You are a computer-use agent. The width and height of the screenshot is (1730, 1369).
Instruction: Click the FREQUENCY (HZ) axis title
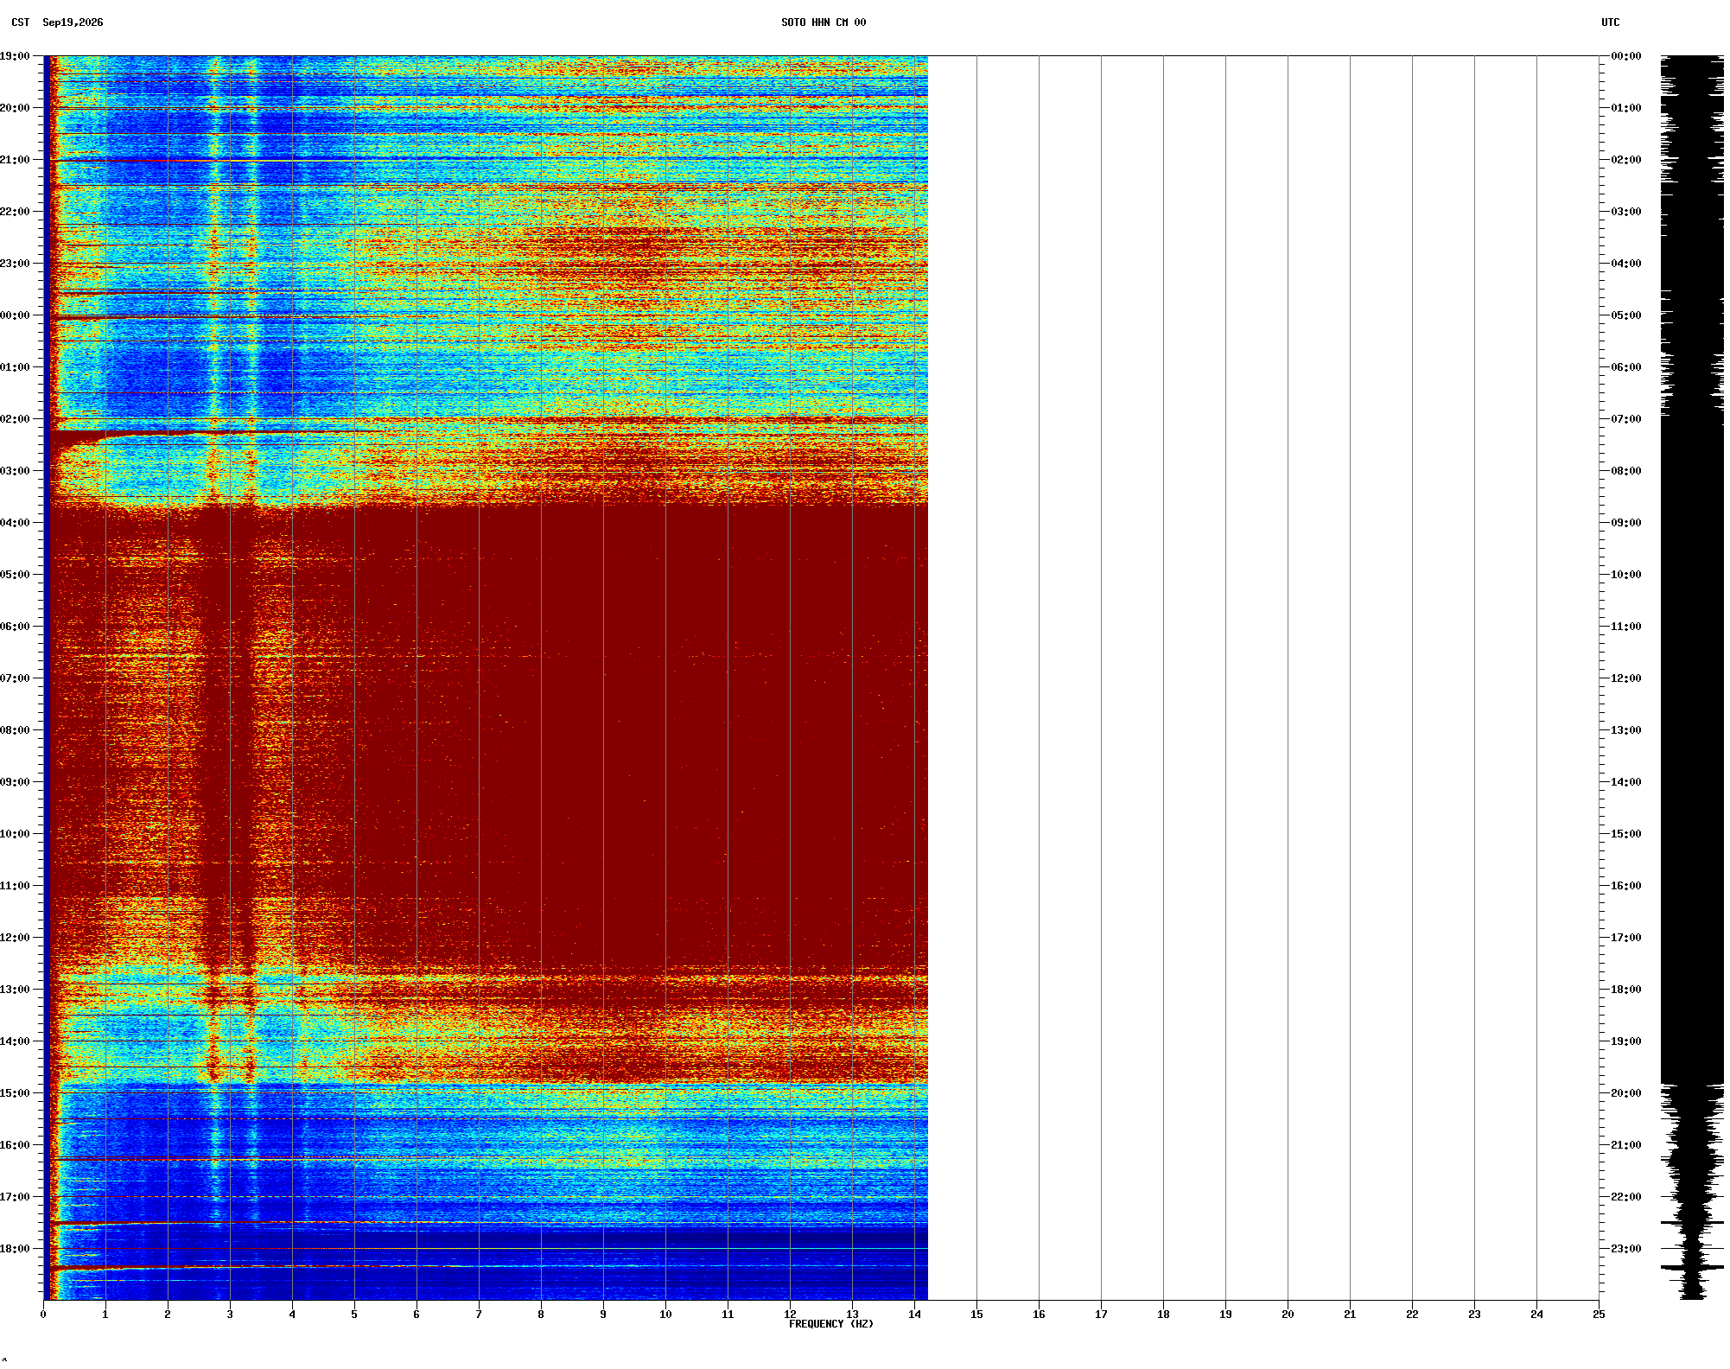click(x=830, y=1324)
